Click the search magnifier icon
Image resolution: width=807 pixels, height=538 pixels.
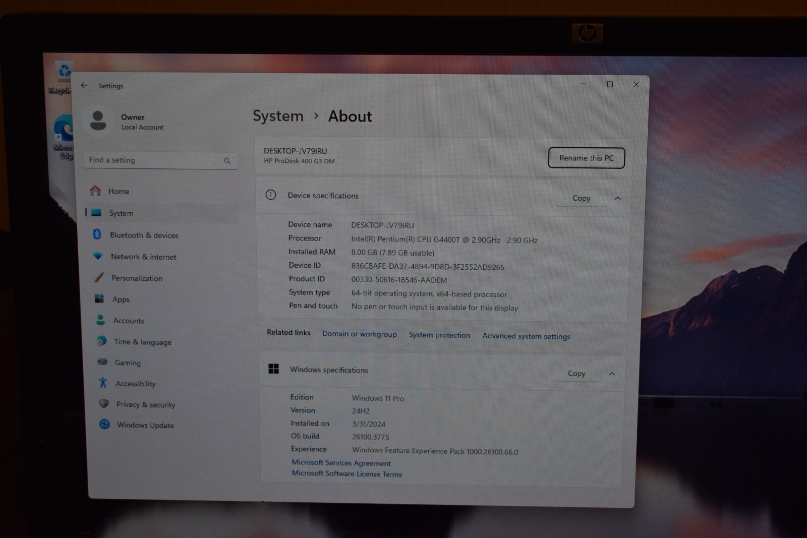point(227,161)
